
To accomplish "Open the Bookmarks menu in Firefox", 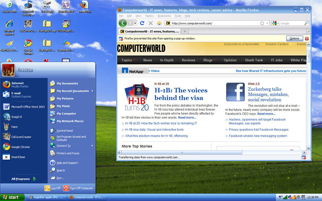I will pos(164,16).
